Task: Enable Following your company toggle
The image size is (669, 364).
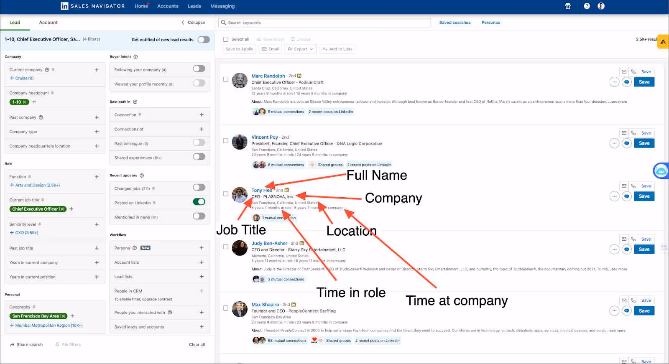Action: 199,69
